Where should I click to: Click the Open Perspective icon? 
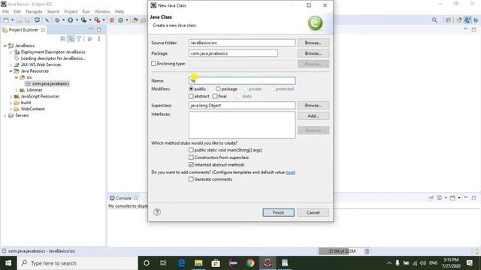[x=448, y=20]
